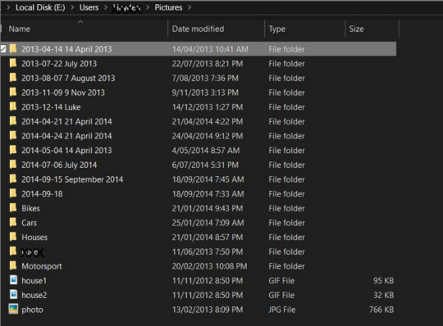Expand breadcrumb chevron before Pictures
The width and height of the screenshot is (443, 326).
(148, 7)
